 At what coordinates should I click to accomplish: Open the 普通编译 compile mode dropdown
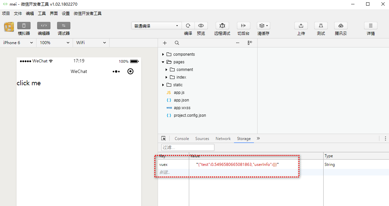pos(156,26)
